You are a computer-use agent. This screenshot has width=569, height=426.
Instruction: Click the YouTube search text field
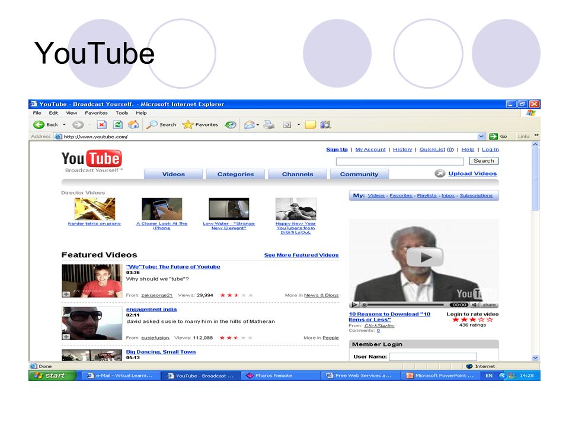click(400, 161)
